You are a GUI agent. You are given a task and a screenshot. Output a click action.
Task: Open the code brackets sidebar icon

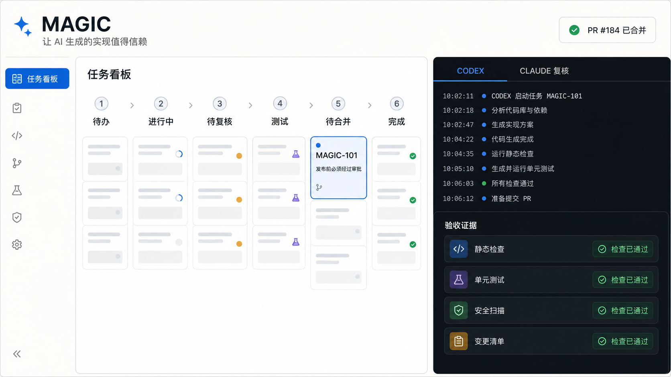pos(17,136)
